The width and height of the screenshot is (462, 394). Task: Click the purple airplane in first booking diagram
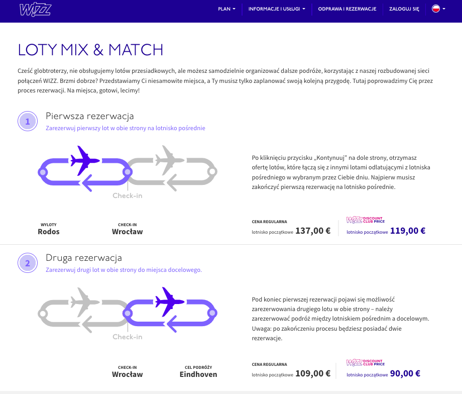tap(85, 160)
